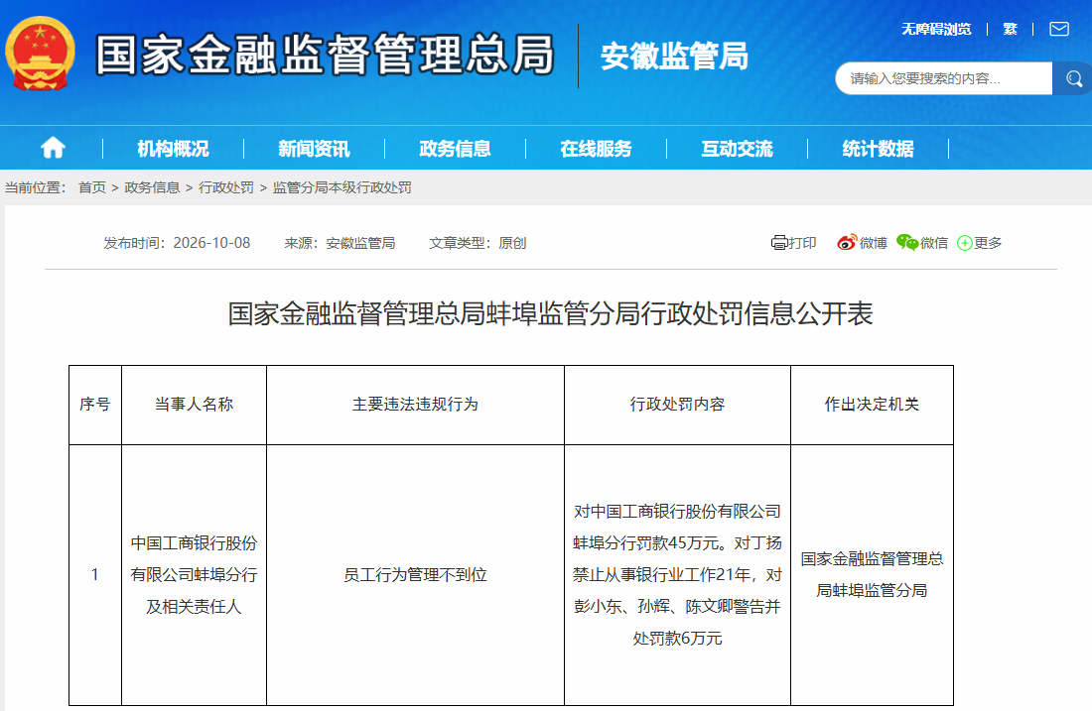The height and width of the screenshot is (711, 1092).
Task: Open the 新闻资讯 navigation menu
Action: click(x=314, y=148)
